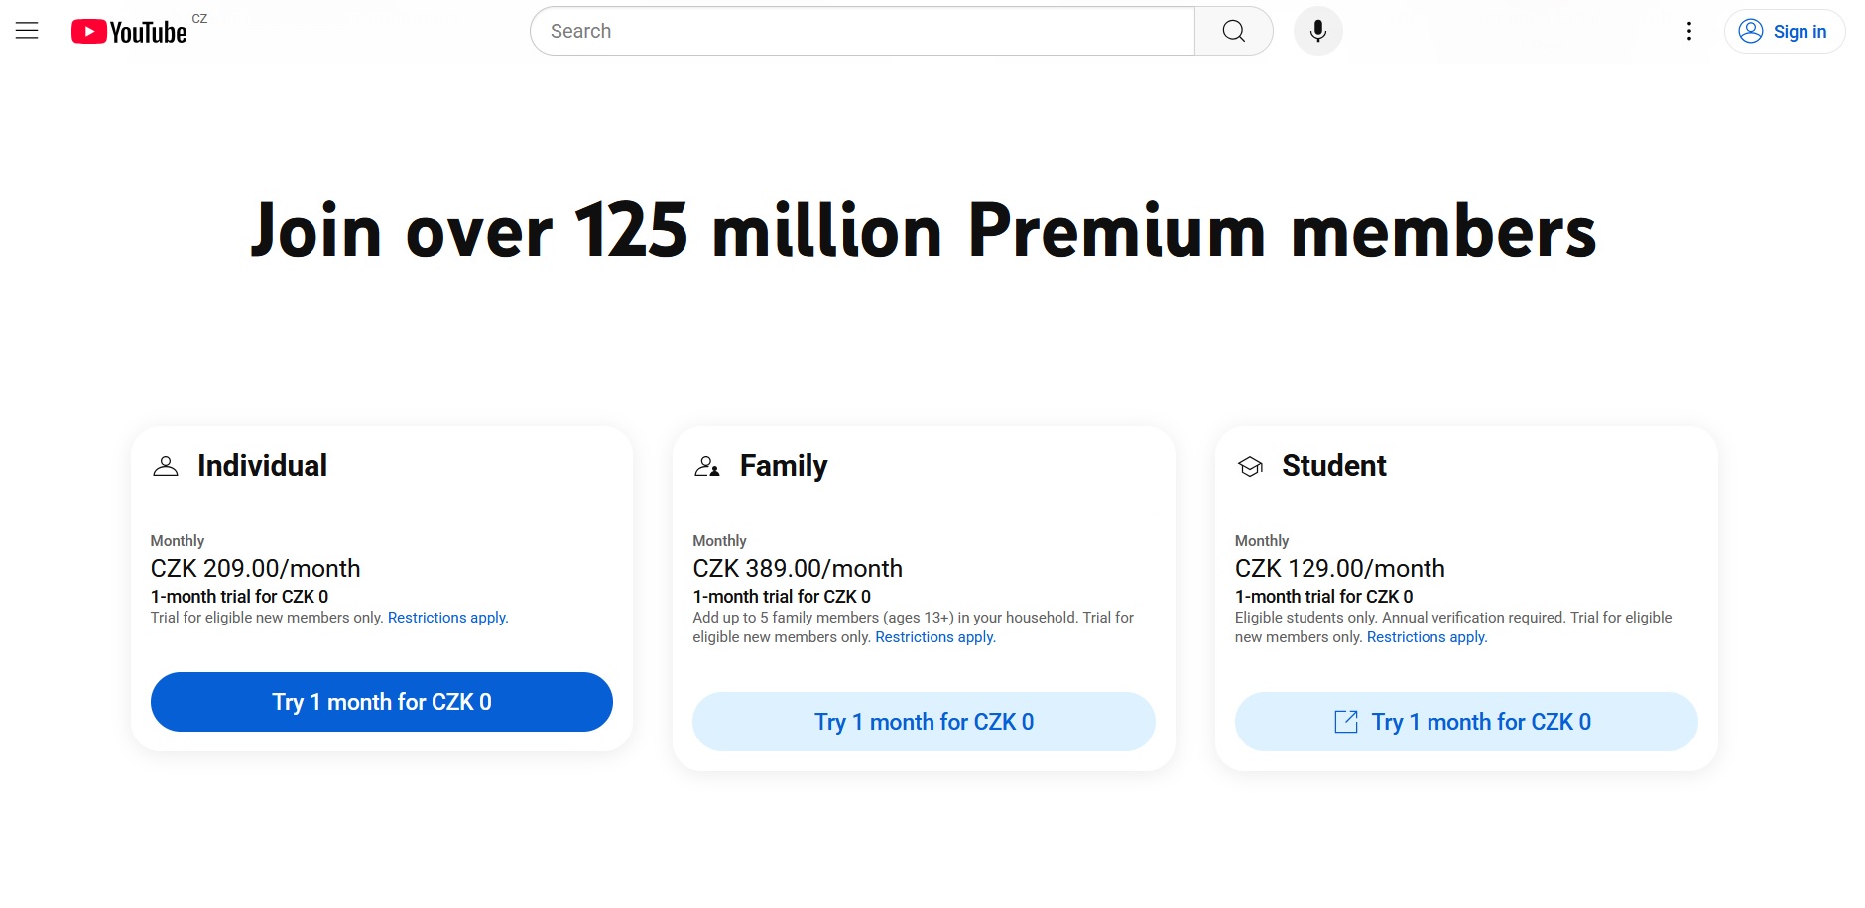Click the Individual plan person icon
1865x908 pixels.
pos(166,466)
